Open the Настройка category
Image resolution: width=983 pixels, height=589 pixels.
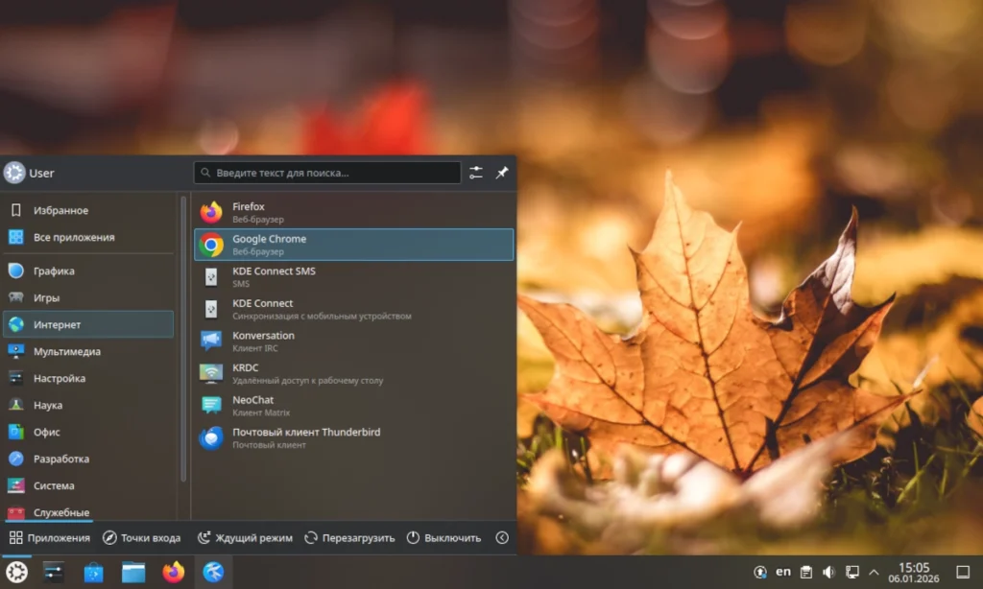[88, 379]
